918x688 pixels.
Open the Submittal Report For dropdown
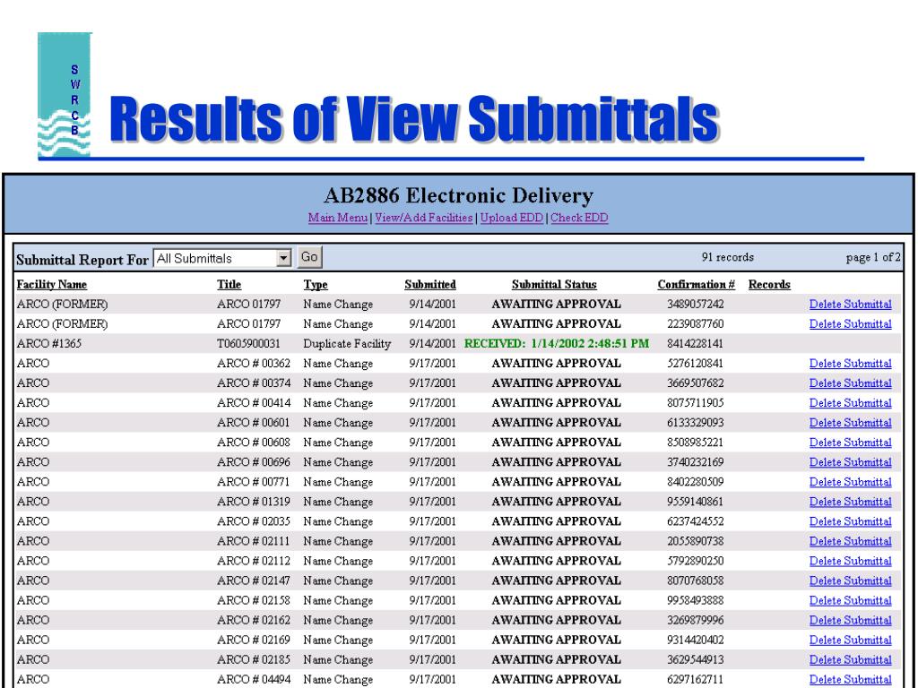[x=222, y=258]
